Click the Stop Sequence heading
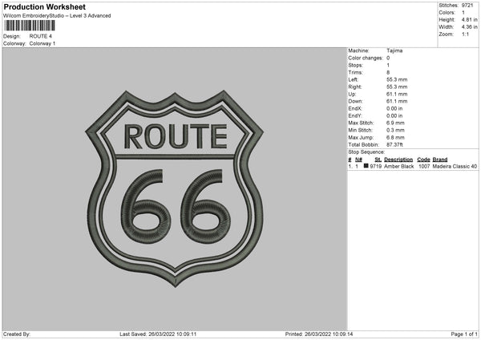This screenshot has width=481, height=340. [x=366, y=152]
